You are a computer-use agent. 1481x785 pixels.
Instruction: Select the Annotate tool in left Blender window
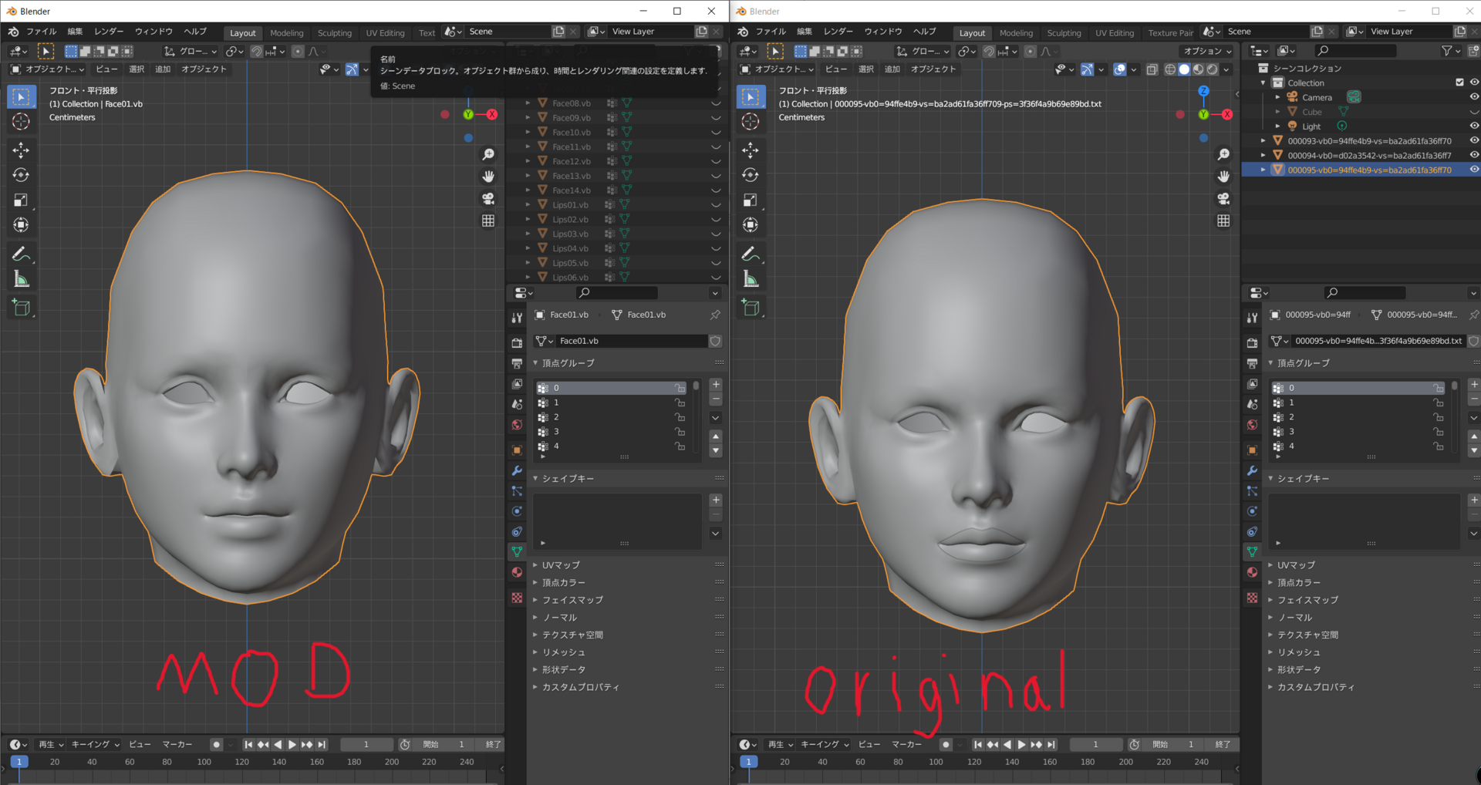click(21, 254)
